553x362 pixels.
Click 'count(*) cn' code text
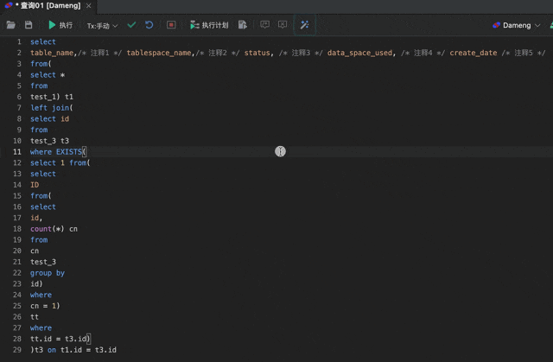pyautogui.click(x=54, y=229)
